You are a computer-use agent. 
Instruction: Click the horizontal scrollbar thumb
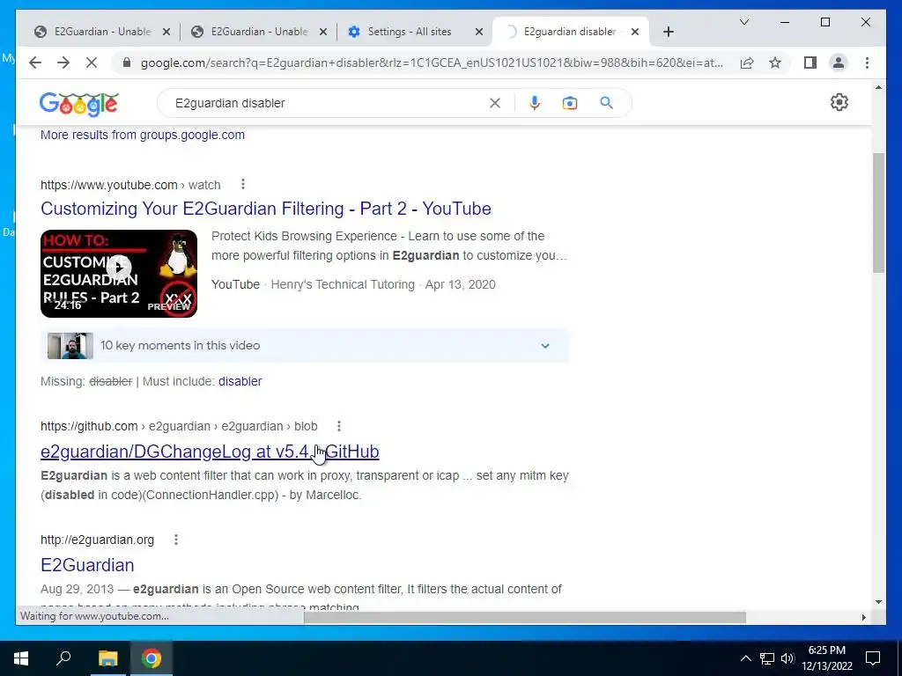pos(525,617)
